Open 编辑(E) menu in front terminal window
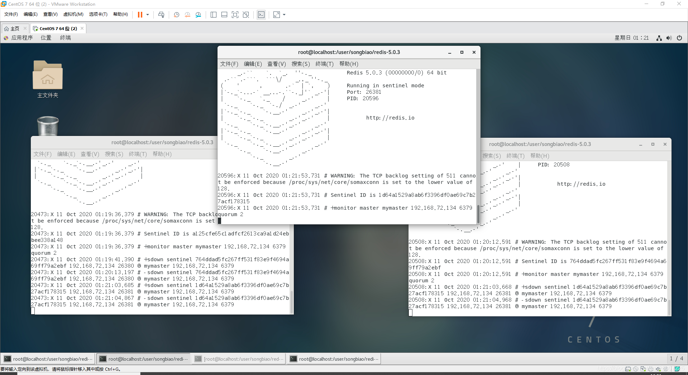 [253, 64]
